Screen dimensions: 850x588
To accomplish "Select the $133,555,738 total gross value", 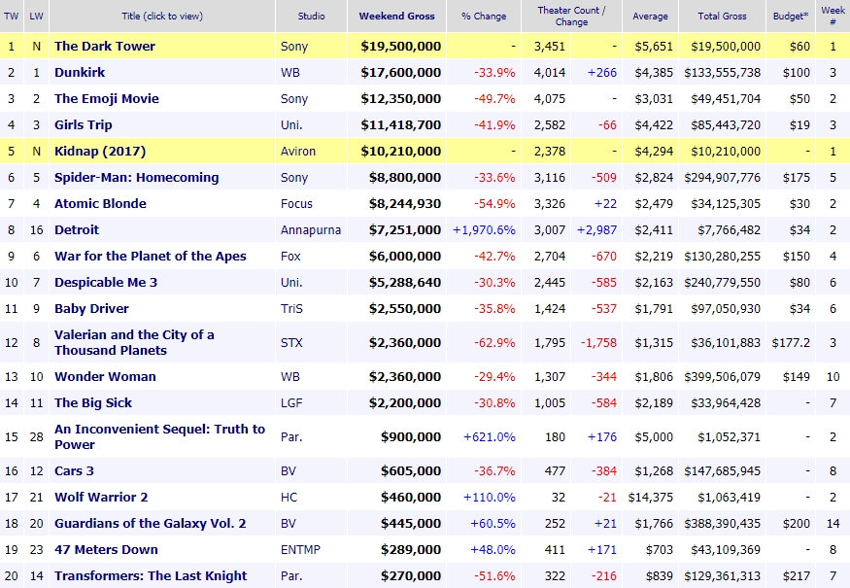I will (x=722, y=72).
